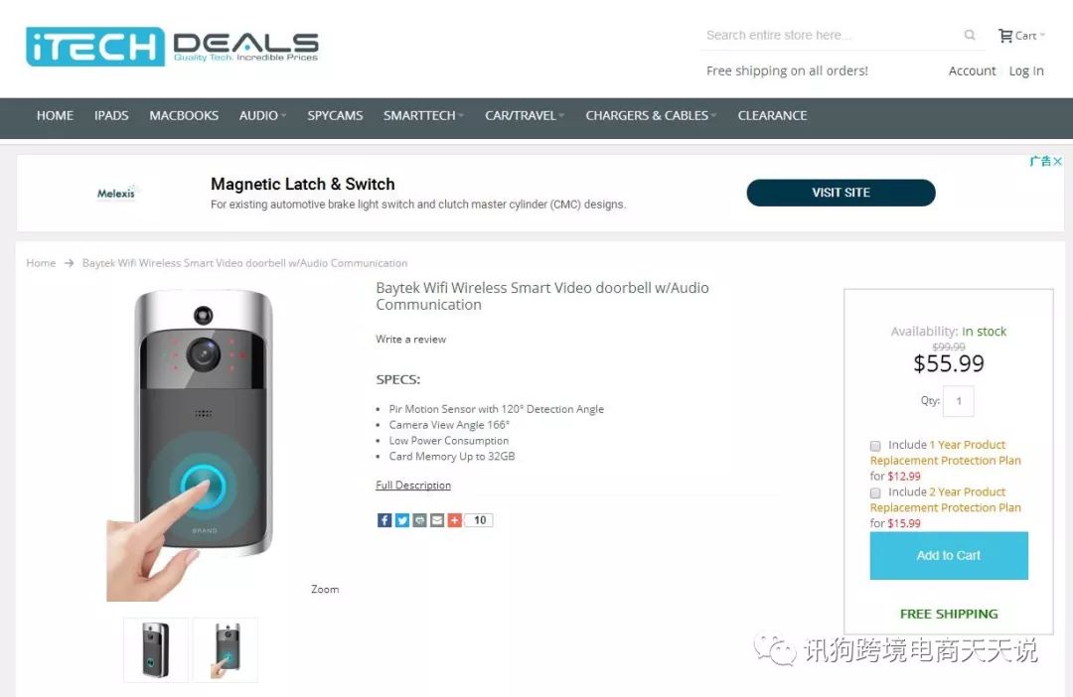Enable 2 Year Product Replacement Plan checkbox
Screen dimensions: 1073x697
[x=875, y=492]
